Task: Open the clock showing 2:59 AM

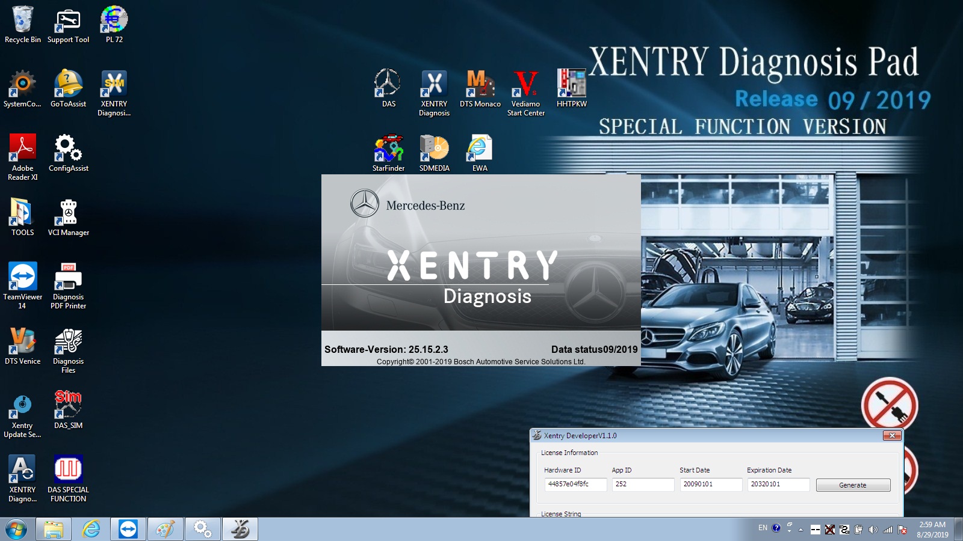Action: click(932, 530)
